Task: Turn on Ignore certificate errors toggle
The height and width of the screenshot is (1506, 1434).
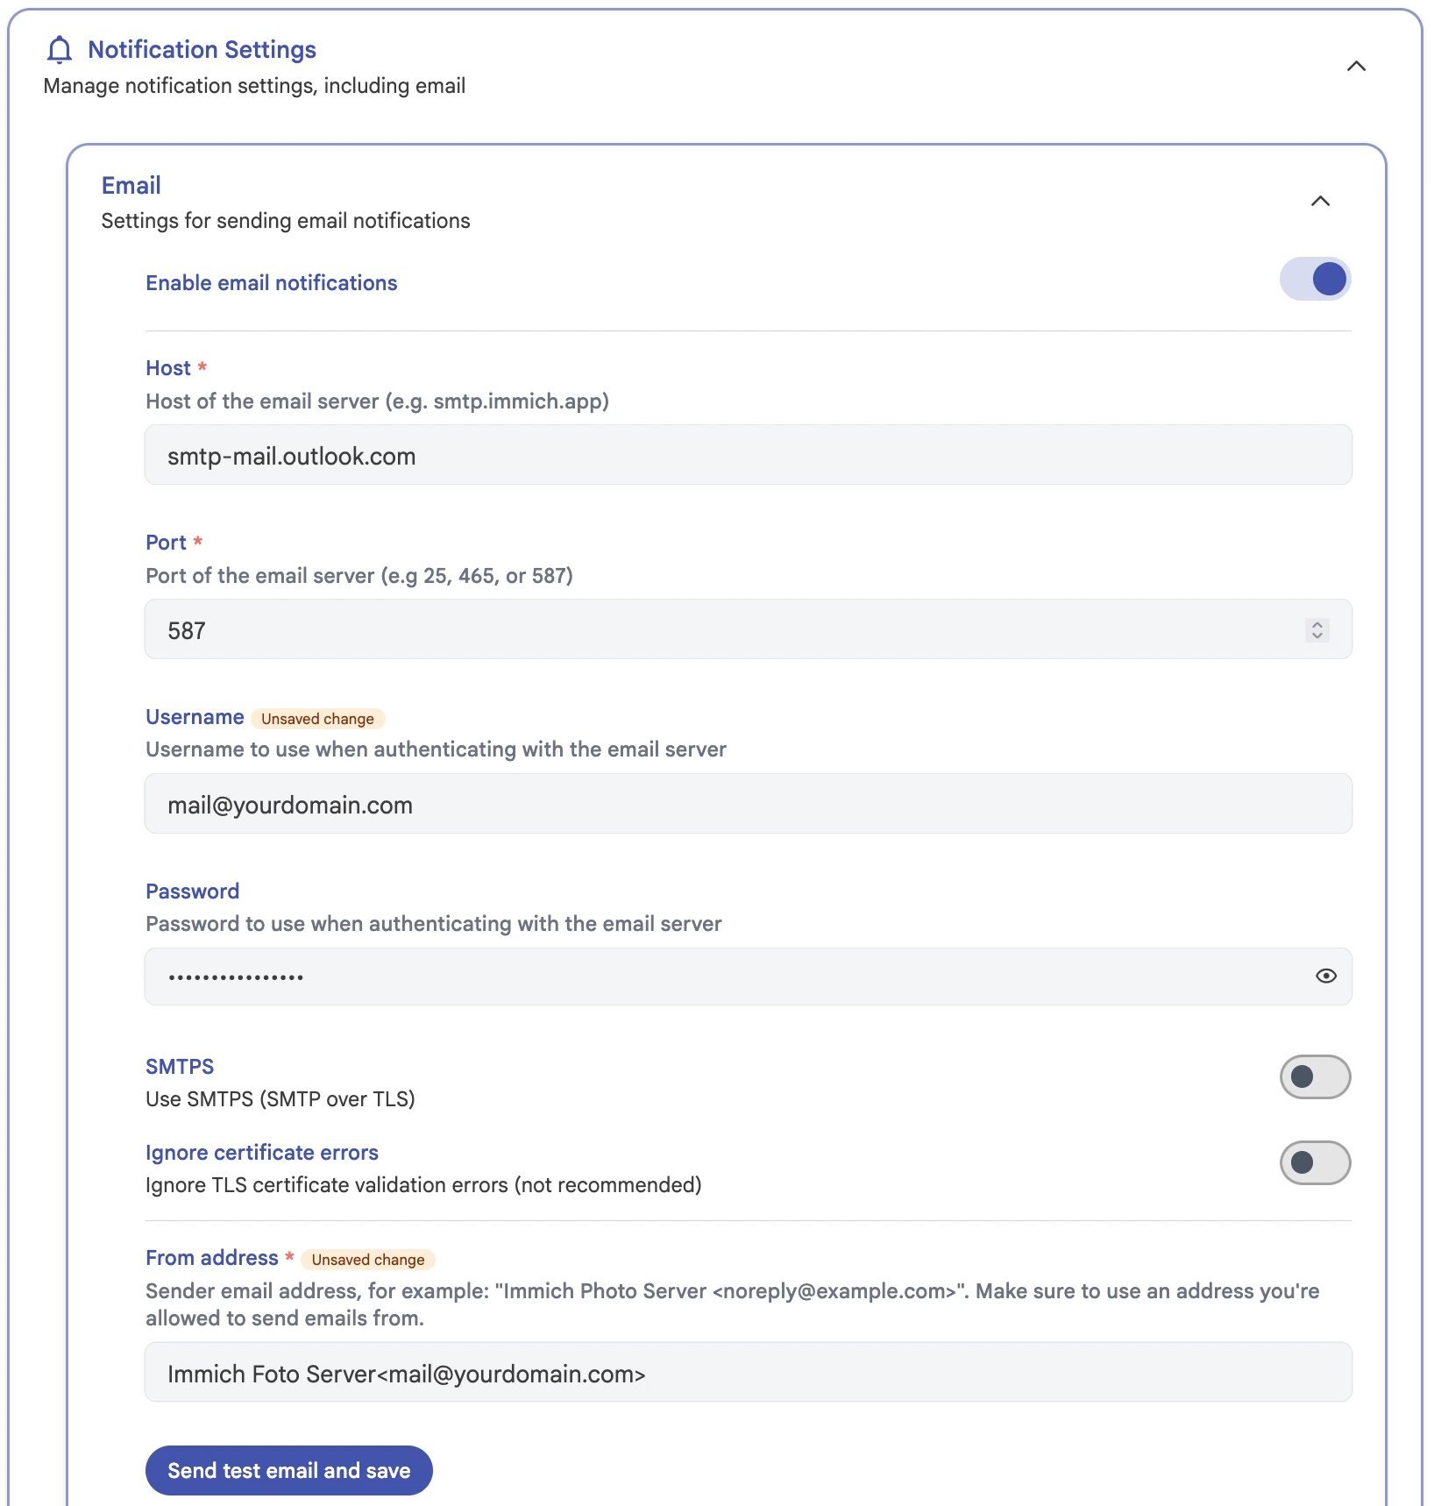Action: coord(1315,1162)
